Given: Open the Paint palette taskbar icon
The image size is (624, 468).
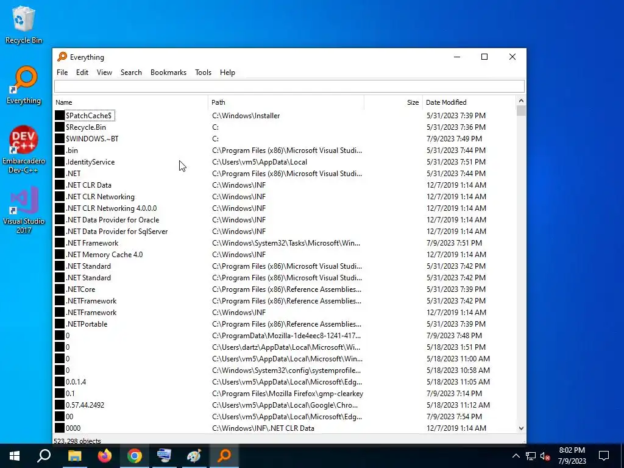Looking at the screenshot, I should pos(194,456).
